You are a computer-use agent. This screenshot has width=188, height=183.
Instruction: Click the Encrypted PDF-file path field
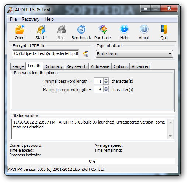pos(46,53)
